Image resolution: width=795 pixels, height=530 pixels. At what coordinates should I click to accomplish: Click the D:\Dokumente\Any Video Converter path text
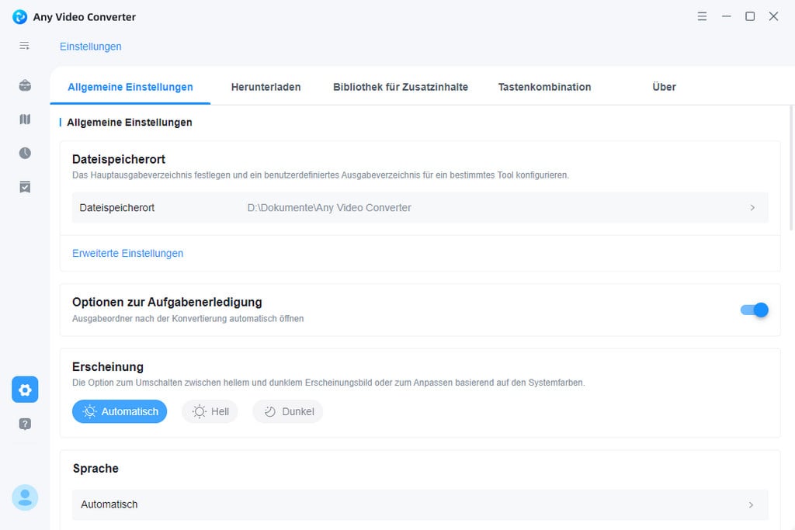coord(329,208)
